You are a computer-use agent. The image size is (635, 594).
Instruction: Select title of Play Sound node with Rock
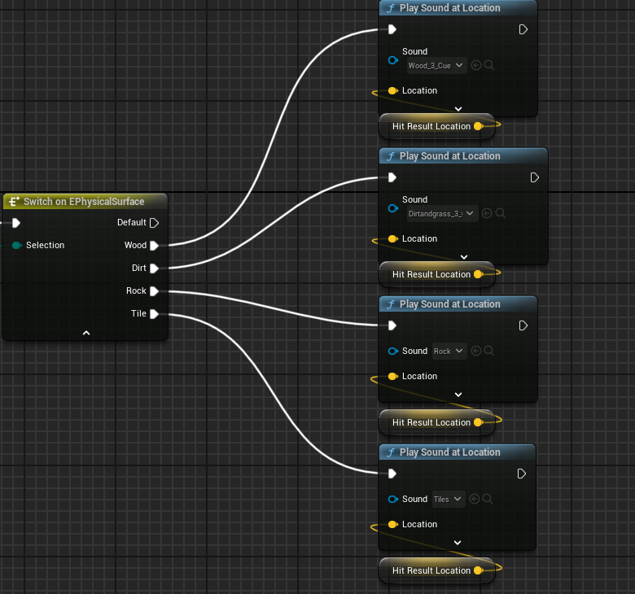click(449, 304)
